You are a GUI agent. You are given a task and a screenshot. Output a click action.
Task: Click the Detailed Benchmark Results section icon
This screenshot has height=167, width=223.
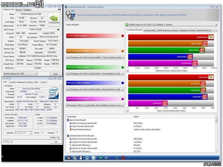coord(68,136)
